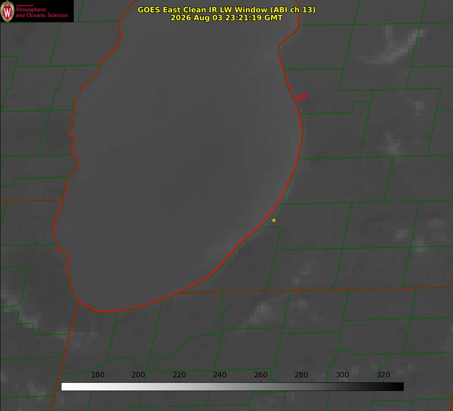The width and height of the screenshot is (453, 411).
Task: Click the yellow dot marker near the lakeshore
Action: pos(274,220)
